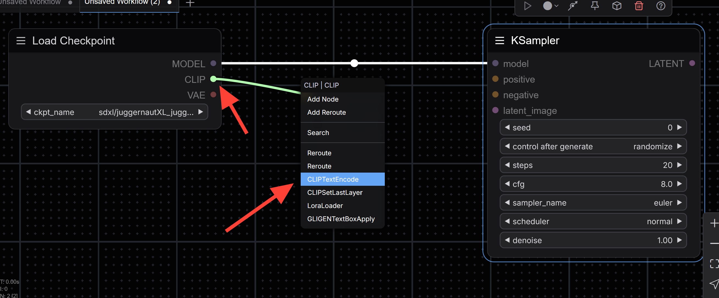Select previous checkpoint with ckpt_name left arrow

(28, 112)
